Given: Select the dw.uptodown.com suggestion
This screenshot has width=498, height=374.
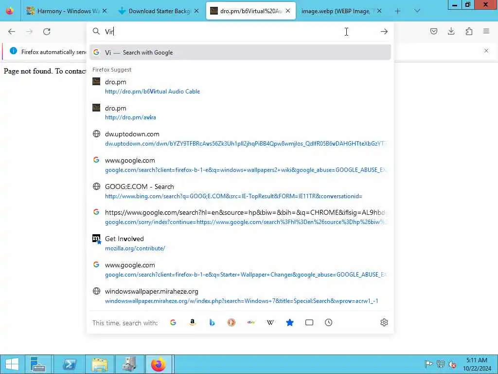Looking at the screenshot, I should pos(240,139).
